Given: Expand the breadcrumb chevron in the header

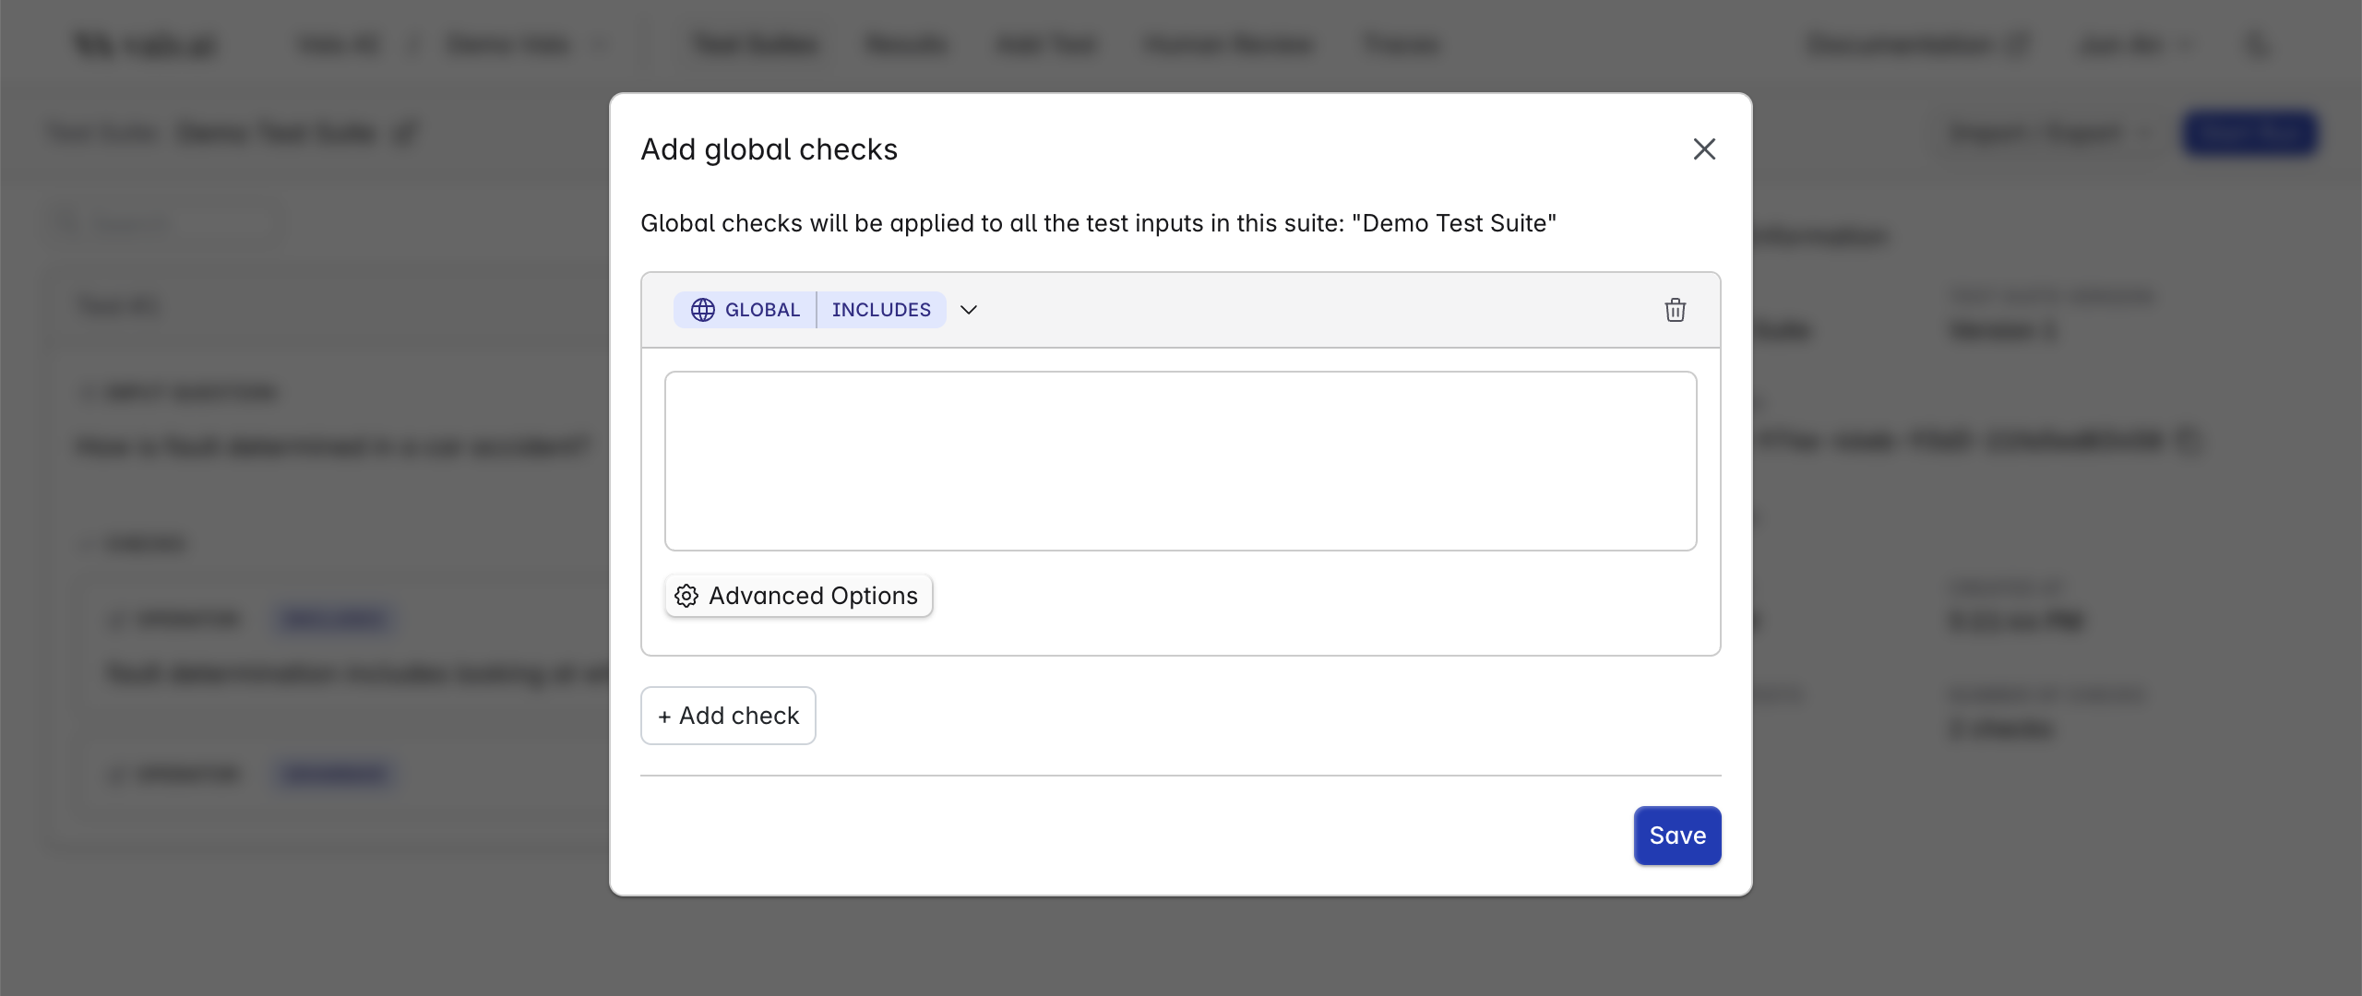Looking at the screenshot, I should coord(602,44).
